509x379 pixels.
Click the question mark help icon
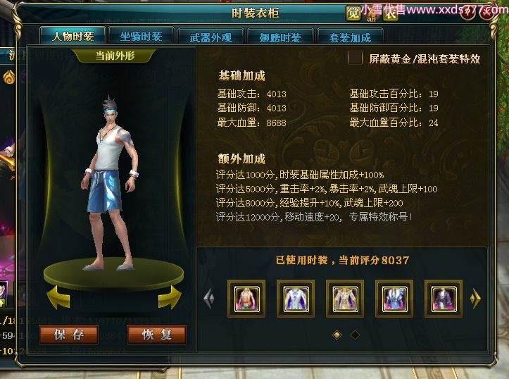467,13
